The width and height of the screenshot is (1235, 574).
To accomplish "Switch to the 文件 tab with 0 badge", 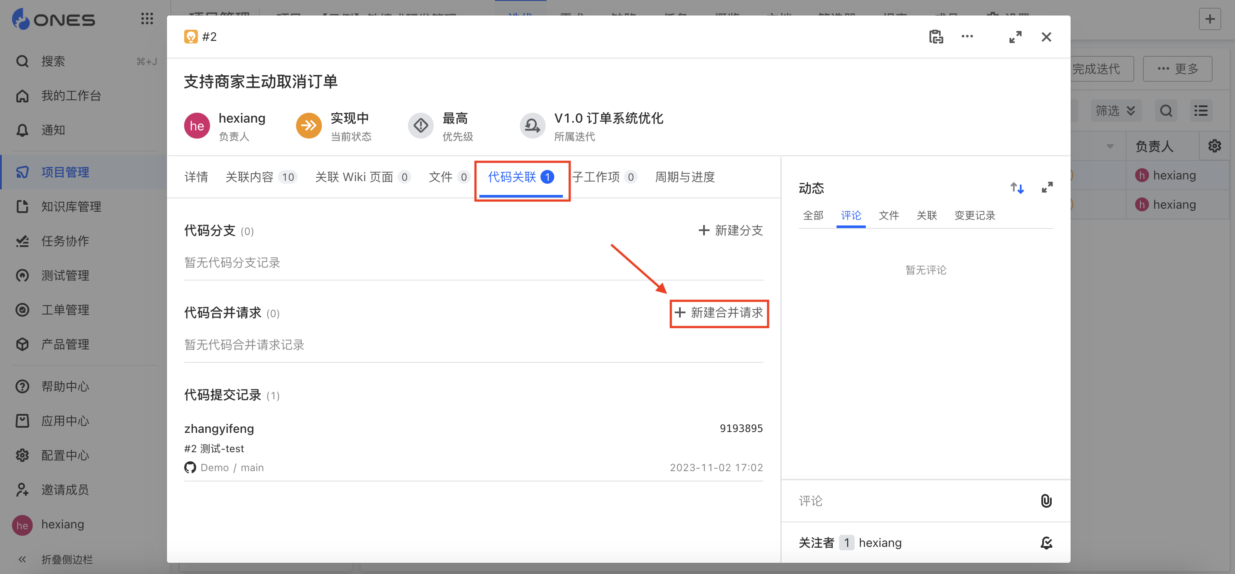I will (x=449, y=177).
